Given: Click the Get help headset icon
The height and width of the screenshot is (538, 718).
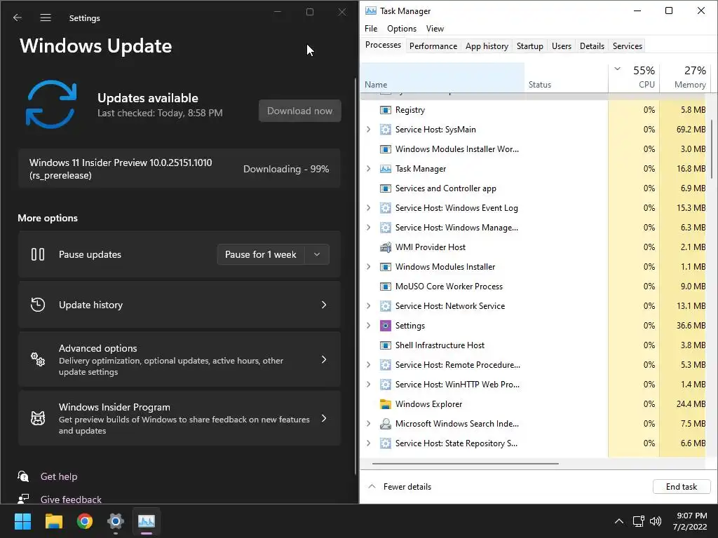Looking at the screenshot, I should point(23,476).
